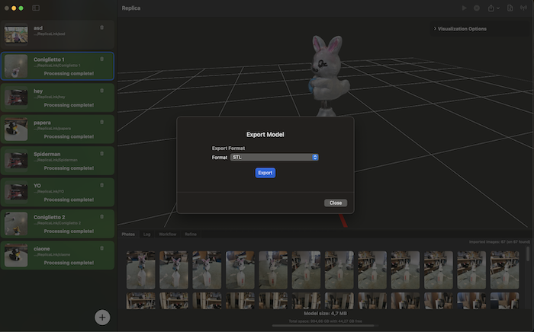Add a new project with plus button

[x=102, y=318]
